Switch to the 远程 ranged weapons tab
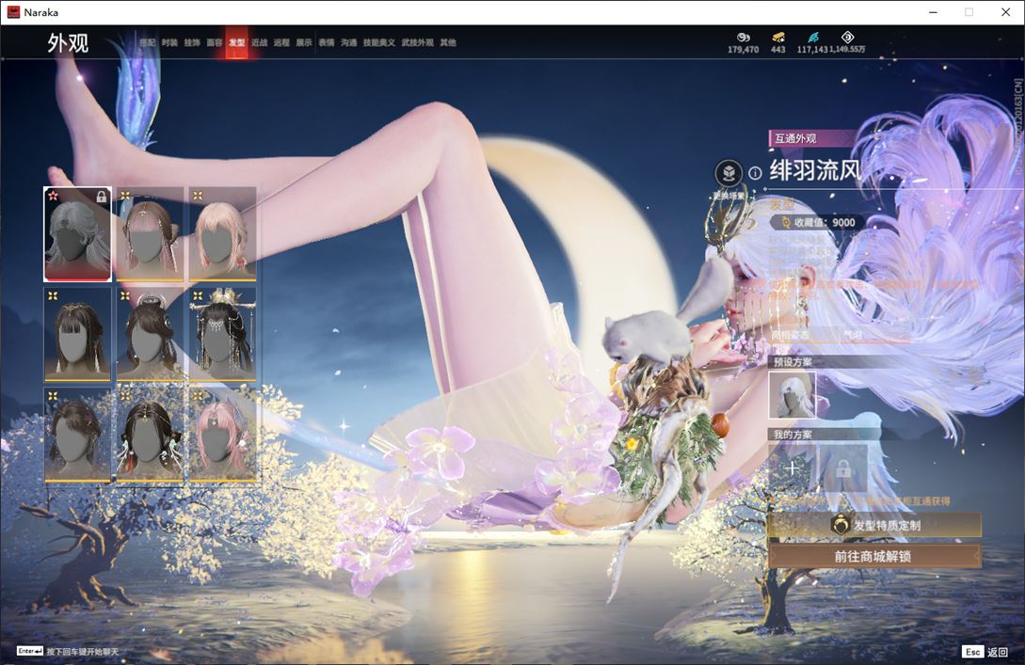 tap(281, 42)
